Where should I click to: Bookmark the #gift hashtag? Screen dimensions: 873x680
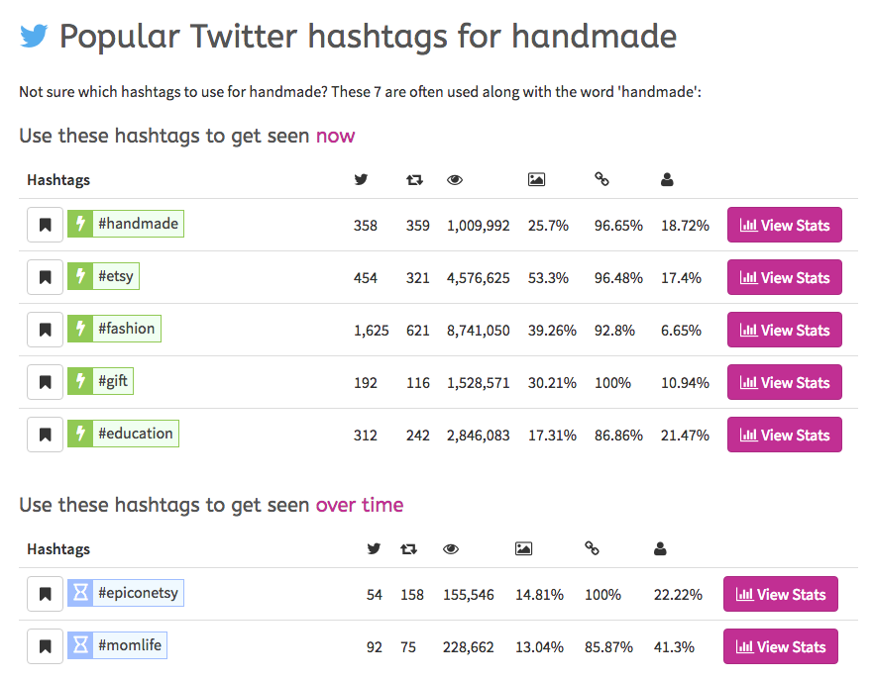[x=45, y=382]
